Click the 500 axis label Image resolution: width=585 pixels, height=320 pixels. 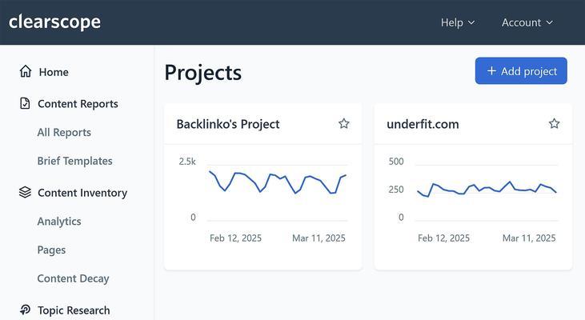396,162
